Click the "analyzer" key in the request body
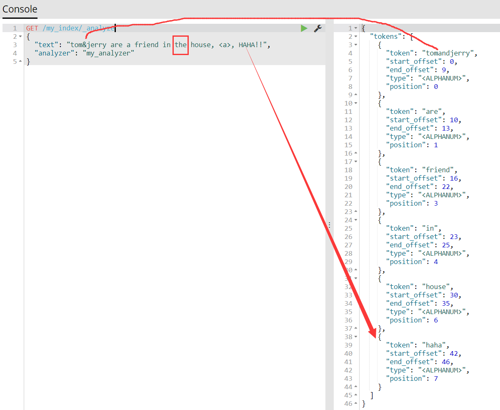 tap(55, 53)
